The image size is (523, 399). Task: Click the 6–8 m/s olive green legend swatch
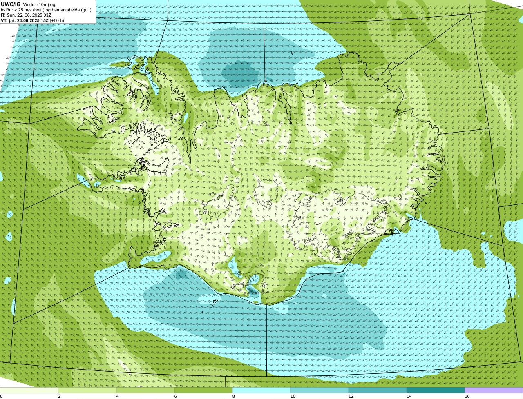pos(203,390)
